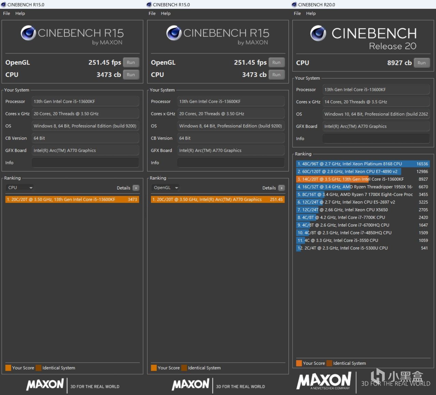Image resolution: width=436 pixels, height=395 pixels.
Task: Click the GFX Board value in the left R15 window
Action: tap(85, 150)
